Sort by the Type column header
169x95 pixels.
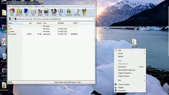pyautogui.click(x=50, y=23)
